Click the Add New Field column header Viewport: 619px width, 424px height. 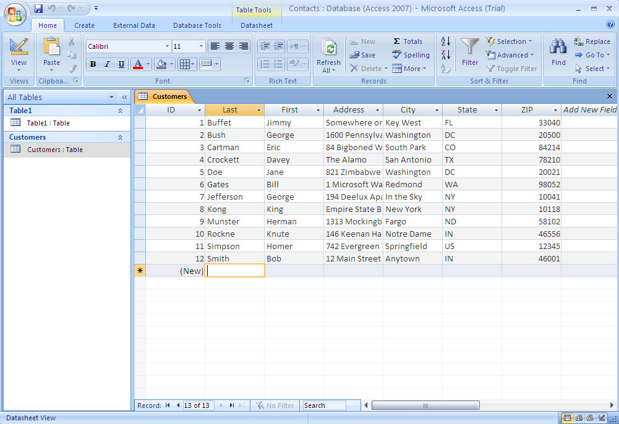[590, 109]
